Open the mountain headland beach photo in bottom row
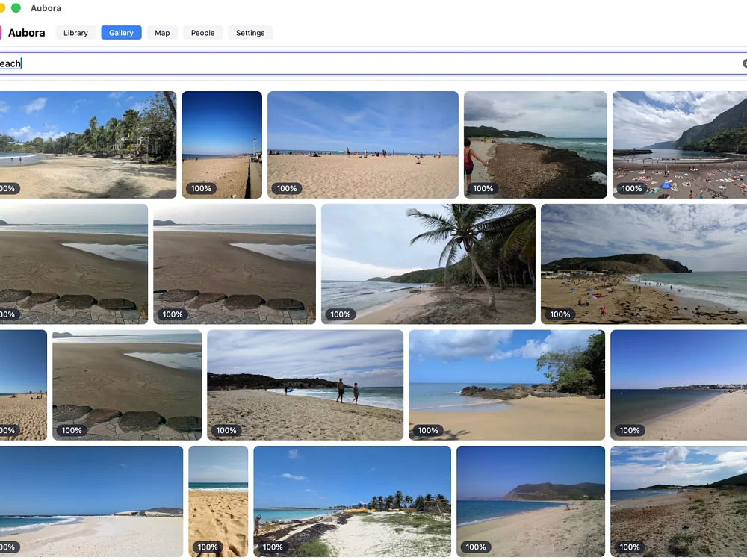The width and height of the screenshot is (747, 560). coord(530,502)
